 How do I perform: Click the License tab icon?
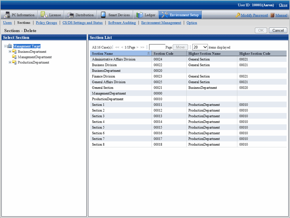coord(44,15)
